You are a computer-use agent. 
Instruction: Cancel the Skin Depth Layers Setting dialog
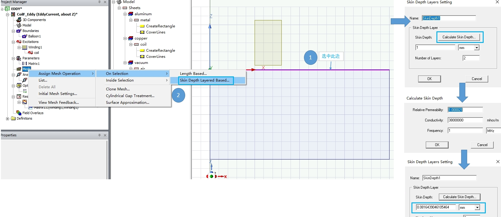(477, 79)
